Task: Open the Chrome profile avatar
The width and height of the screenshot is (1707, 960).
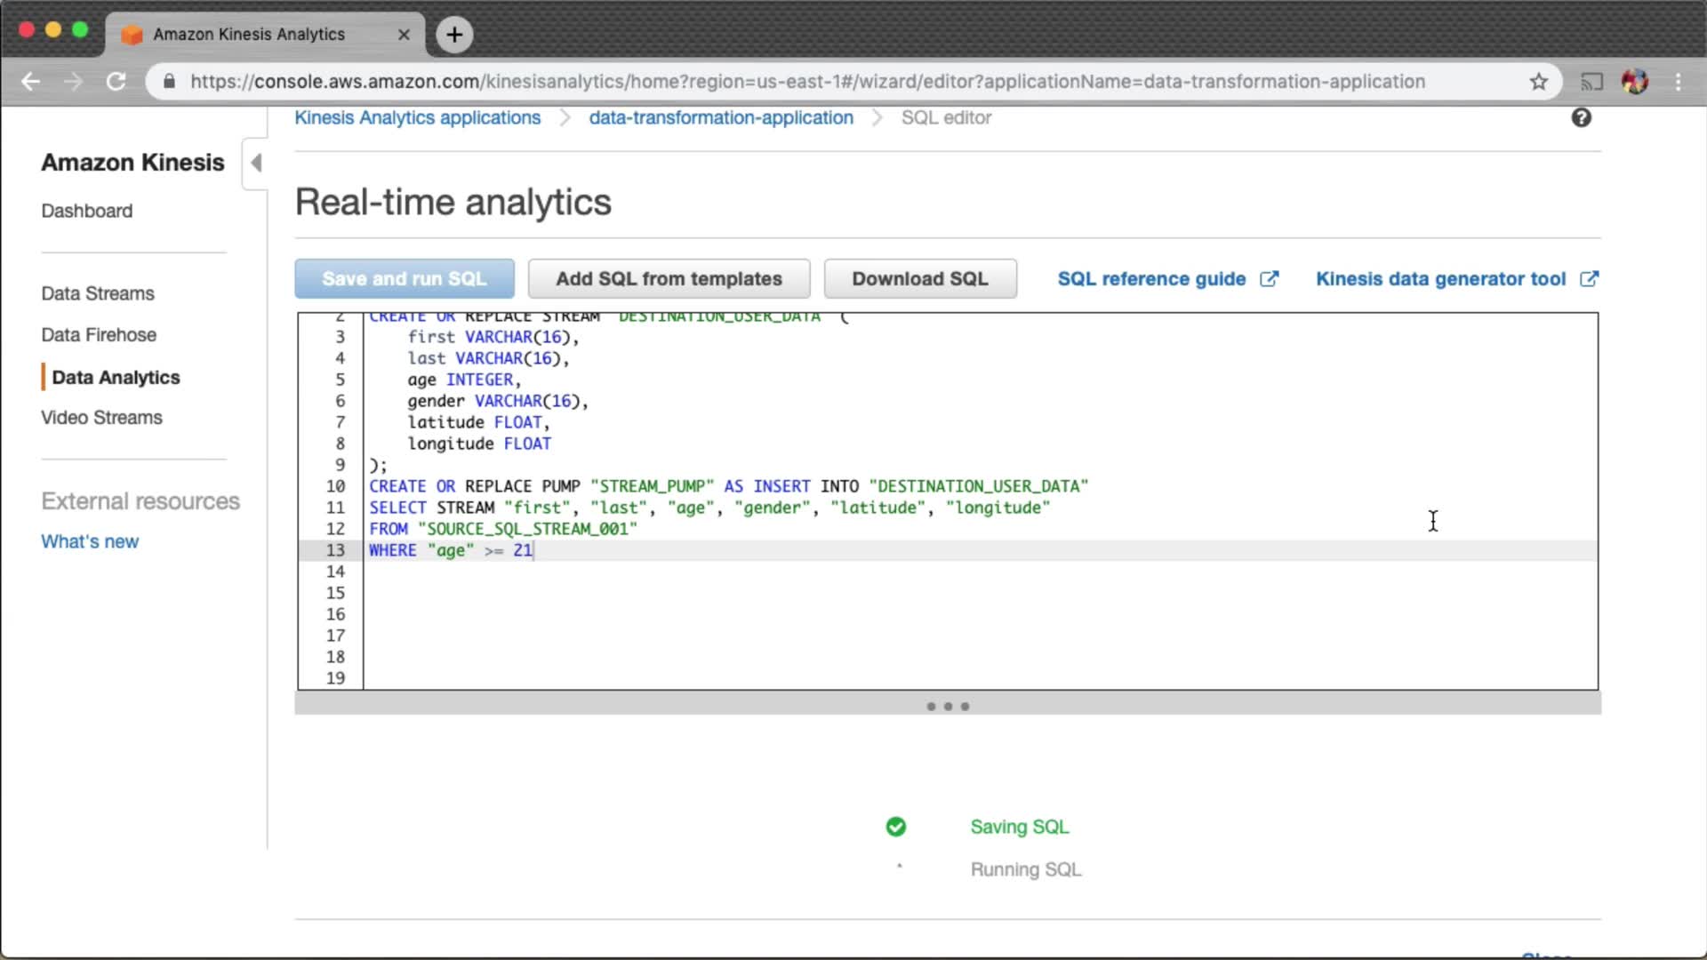Action: (x=1634, y=82)
